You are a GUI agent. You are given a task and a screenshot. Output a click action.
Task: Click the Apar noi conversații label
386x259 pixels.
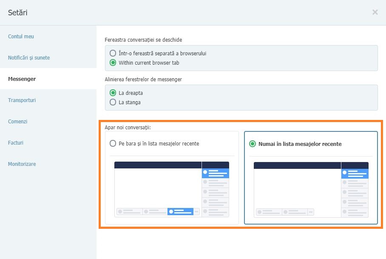tap(128, 128)
